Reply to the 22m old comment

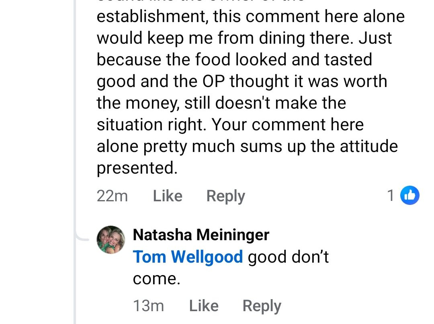pyautogui.click(x=225, y=196)
